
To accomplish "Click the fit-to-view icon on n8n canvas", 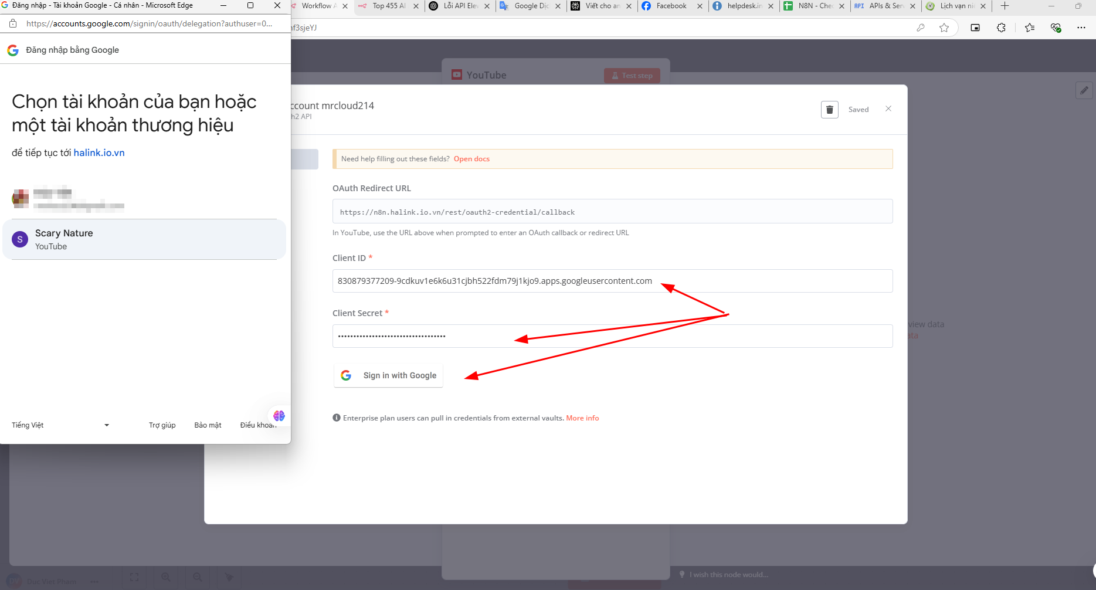I will [134, 577].
